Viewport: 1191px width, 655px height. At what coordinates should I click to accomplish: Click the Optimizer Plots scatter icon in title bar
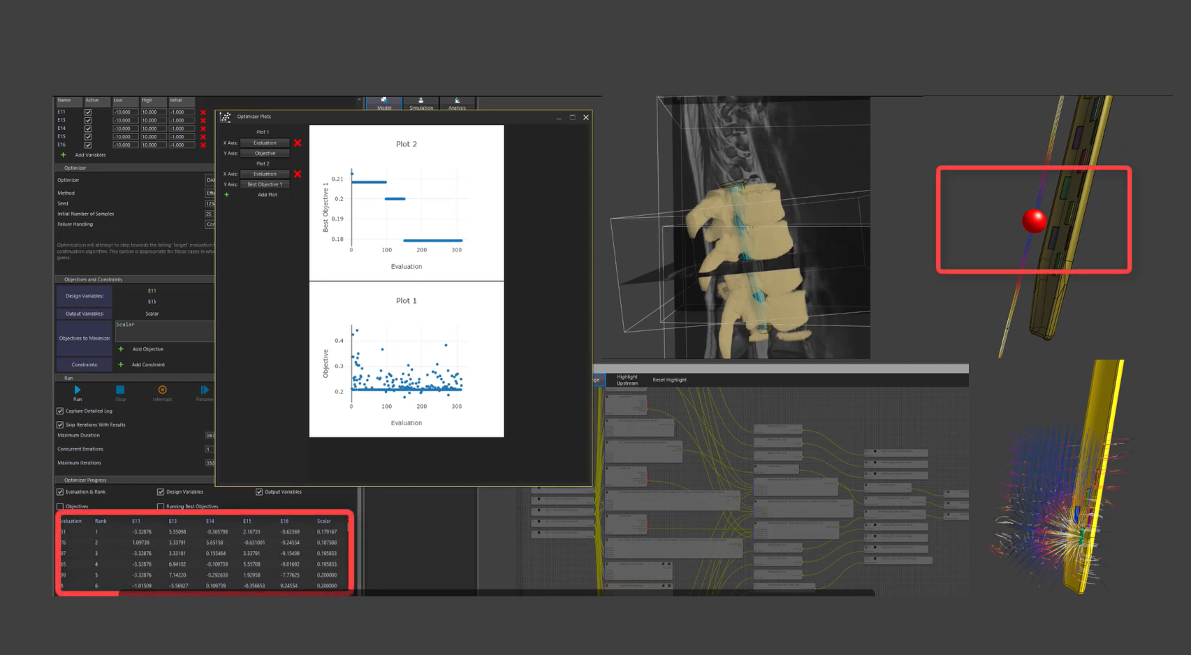(226, 117)
